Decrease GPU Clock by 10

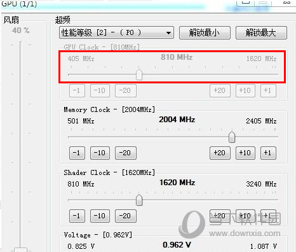[100, 90]
